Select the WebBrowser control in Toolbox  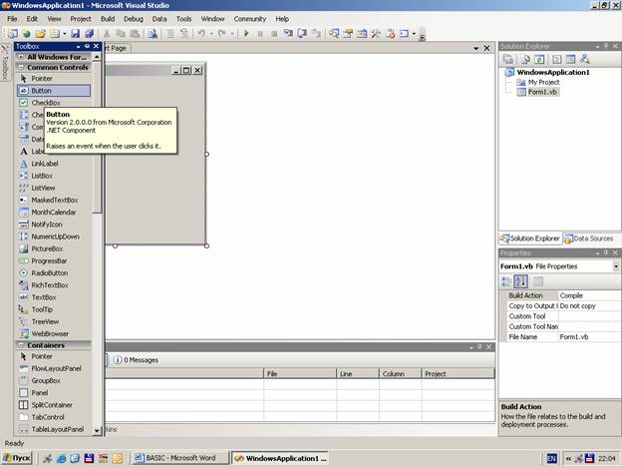(x=54, y=334)
